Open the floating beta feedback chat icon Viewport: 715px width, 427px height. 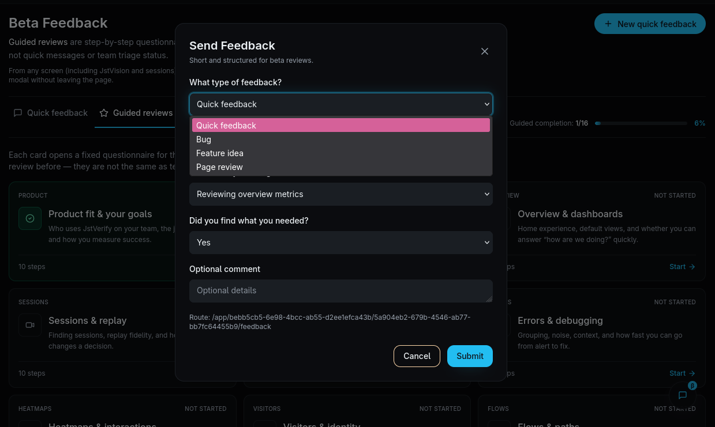tap(683, 395)
